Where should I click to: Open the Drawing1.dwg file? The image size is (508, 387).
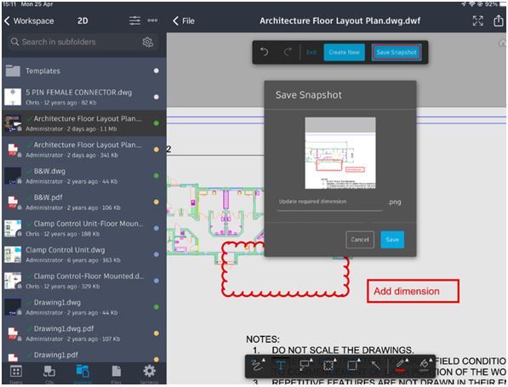(84, 307)
